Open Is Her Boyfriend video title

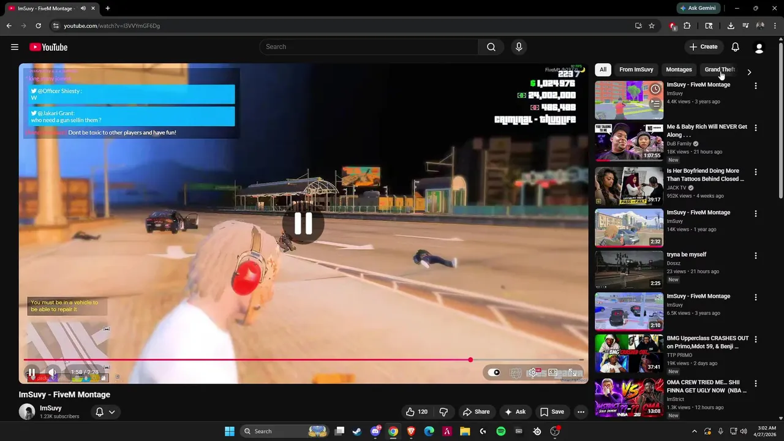coord(706,175)
